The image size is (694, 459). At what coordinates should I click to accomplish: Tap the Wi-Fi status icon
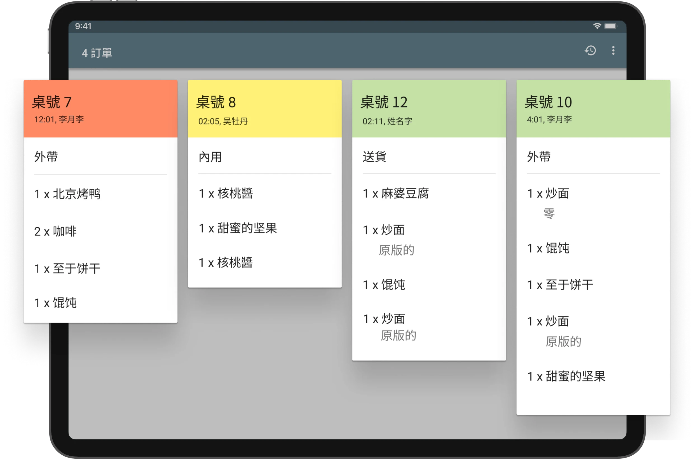(597, 26)
